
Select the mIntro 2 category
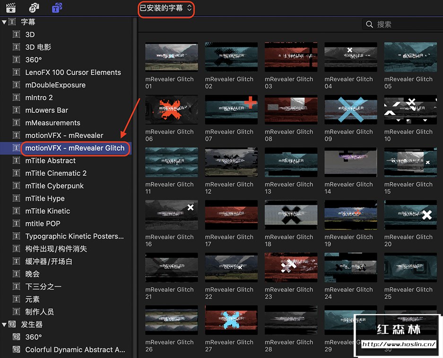39,97
